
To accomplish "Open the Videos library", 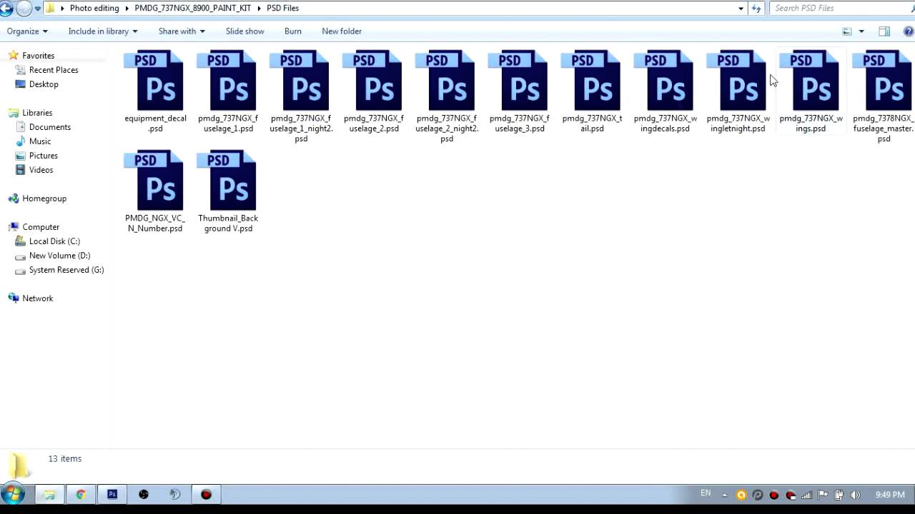I will [41, 170].
